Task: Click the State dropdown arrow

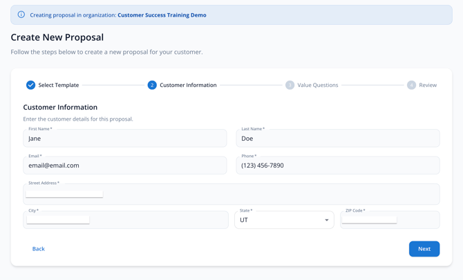Action: tap(327, 220)
